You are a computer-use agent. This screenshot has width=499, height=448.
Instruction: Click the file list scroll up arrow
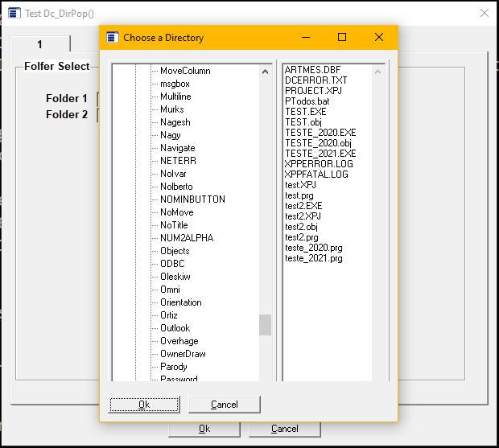[x=378, y=72]
